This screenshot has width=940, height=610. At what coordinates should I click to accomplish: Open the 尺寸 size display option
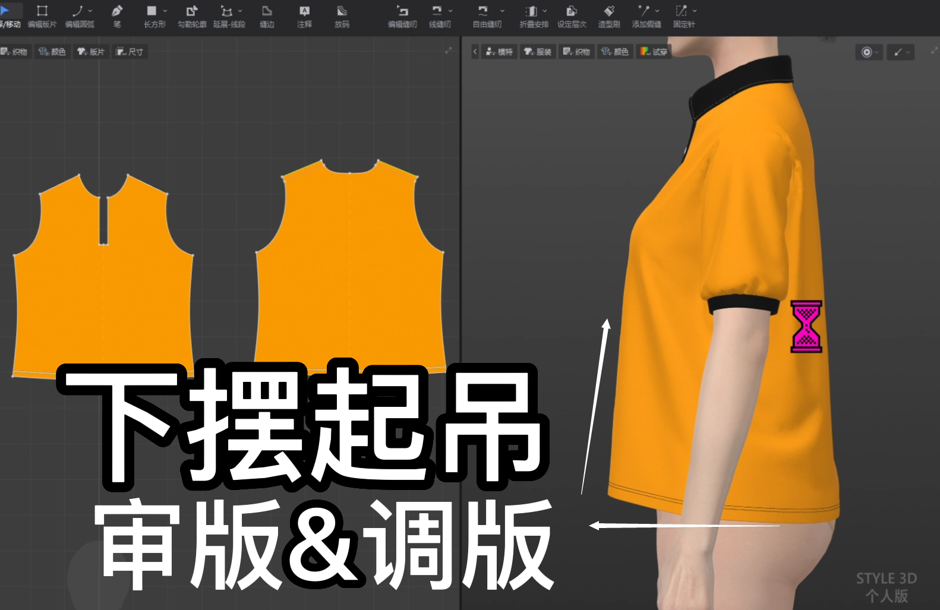pos(130,52)
